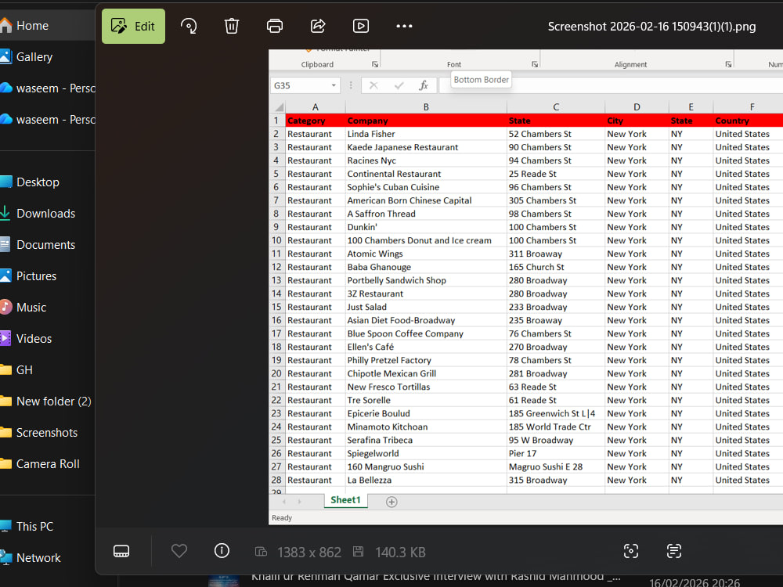Click the select-all corner of the spreadsheet
The height and width of the screenshot is (587, 783).
(278, 106)
